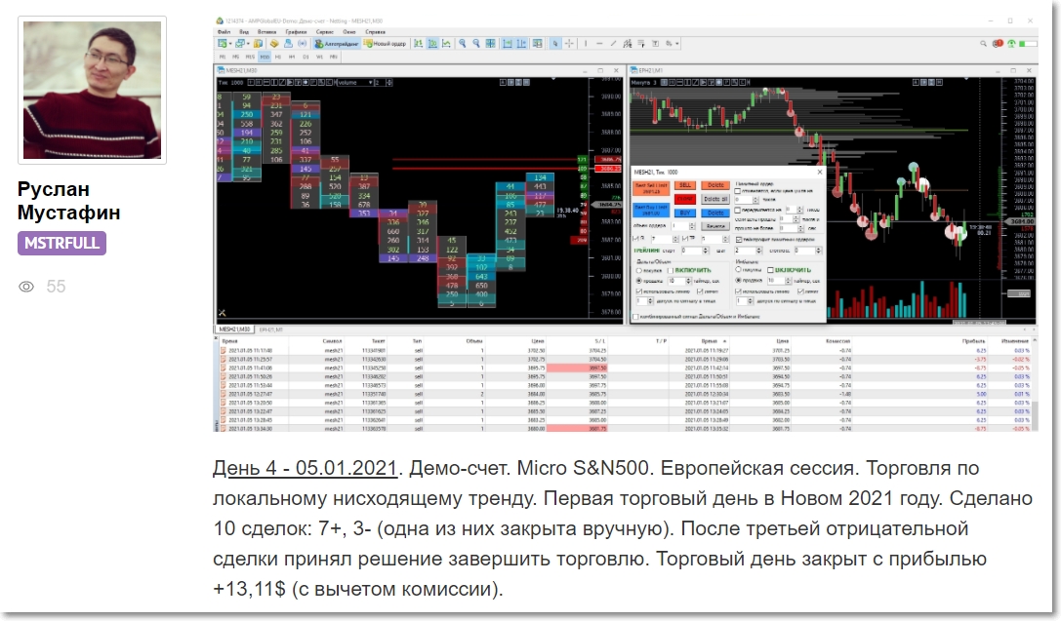
Task: Expand the New Chart dropdown arrow
Action: pyautogui.click(x=230, y=43)
